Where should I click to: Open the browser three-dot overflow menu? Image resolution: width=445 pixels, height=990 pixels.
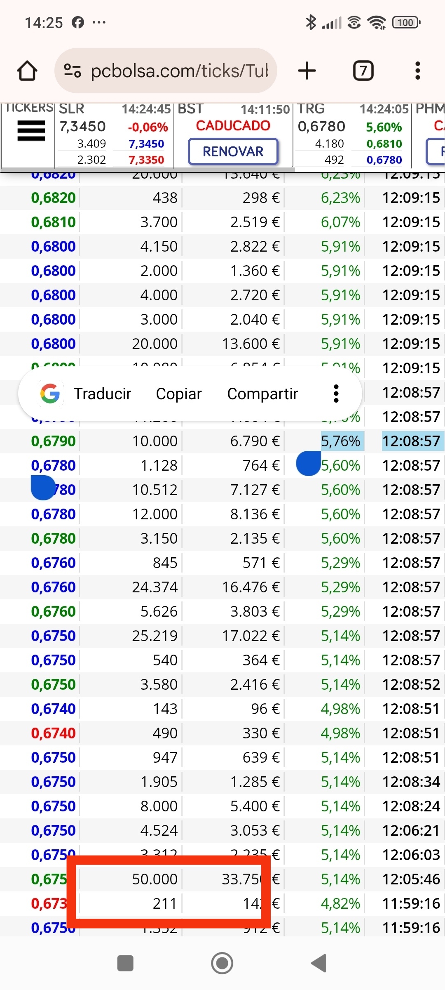point(418,71)
